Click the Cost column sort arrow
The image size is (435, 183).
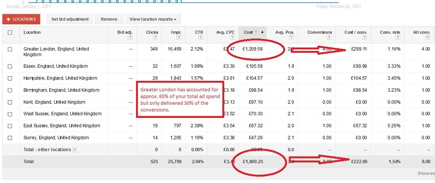coord(262,33)
